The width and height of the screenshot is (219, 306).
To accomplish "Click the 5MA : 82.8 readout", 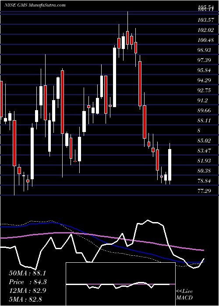I will pyautogui.click(x=25, y=299).
